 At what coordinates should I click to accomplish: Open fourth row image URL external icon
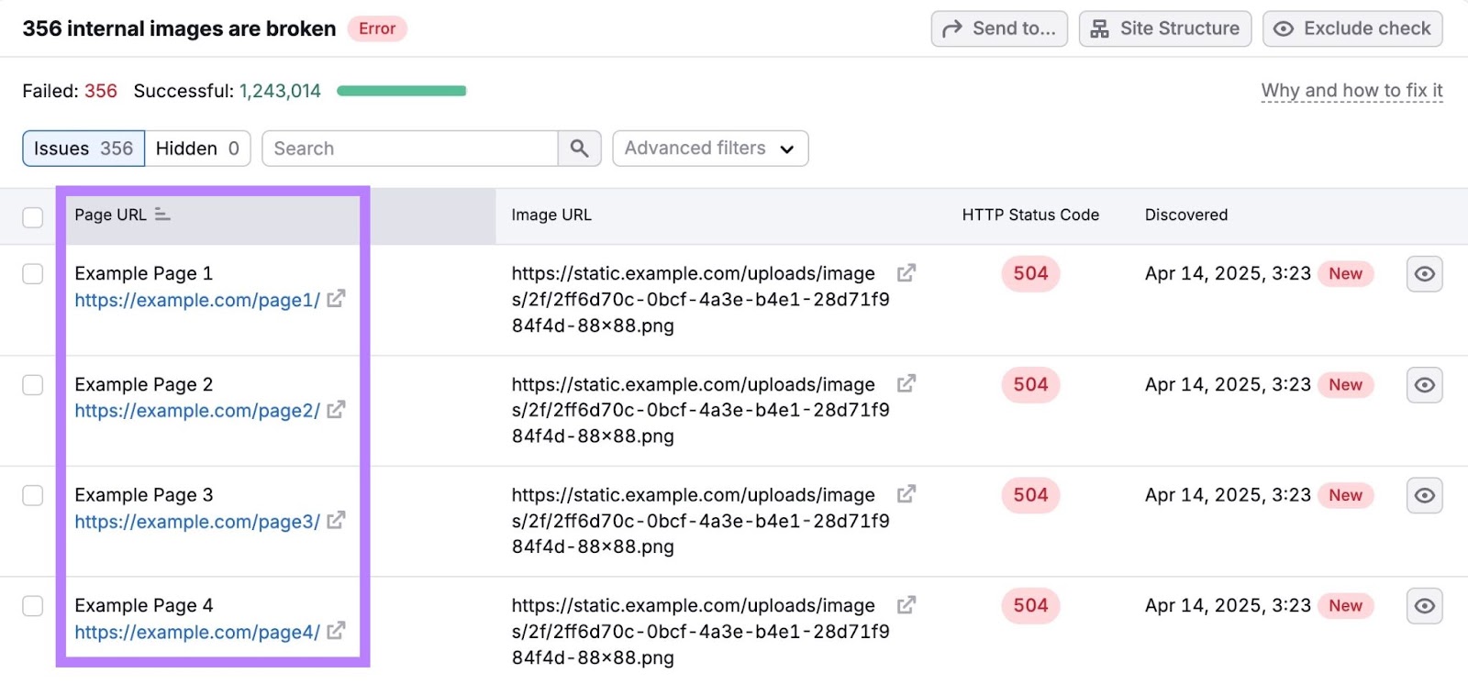coord(906,605)
